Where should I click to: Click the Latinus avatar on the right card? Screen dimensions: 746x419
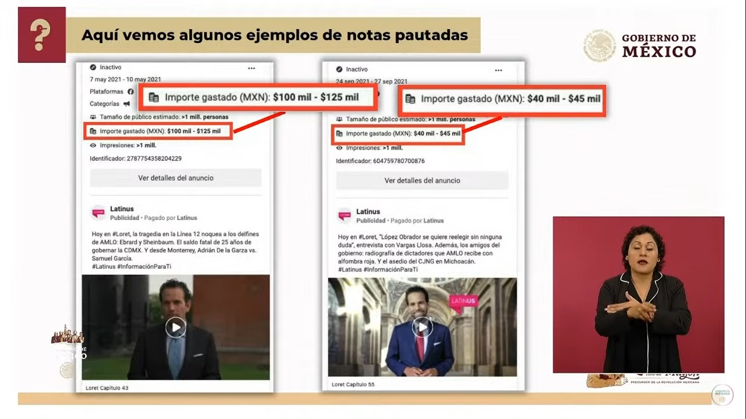click(x=344, y=215)
